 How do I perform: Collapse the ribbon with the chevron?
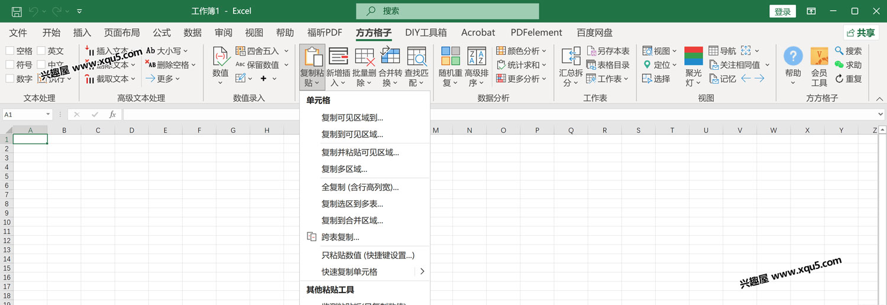tap(880, 98)
